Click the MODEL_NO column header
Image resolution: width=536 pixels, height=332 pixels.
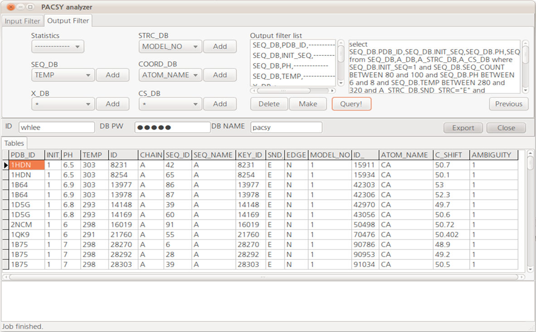tap(330, 155)
